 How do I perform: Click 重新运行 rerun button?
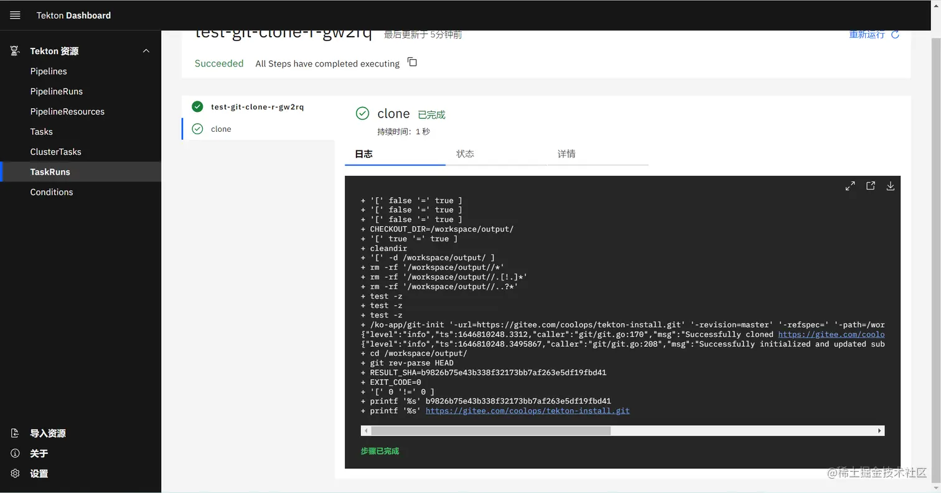pyautogui.click(x=866, y=35)
